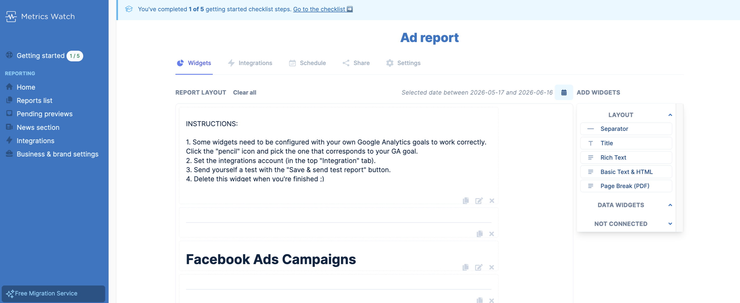Switch to the Share tab
Viewport: 740px width, 303px height.
pyautogui.click(x=356, y=63)
